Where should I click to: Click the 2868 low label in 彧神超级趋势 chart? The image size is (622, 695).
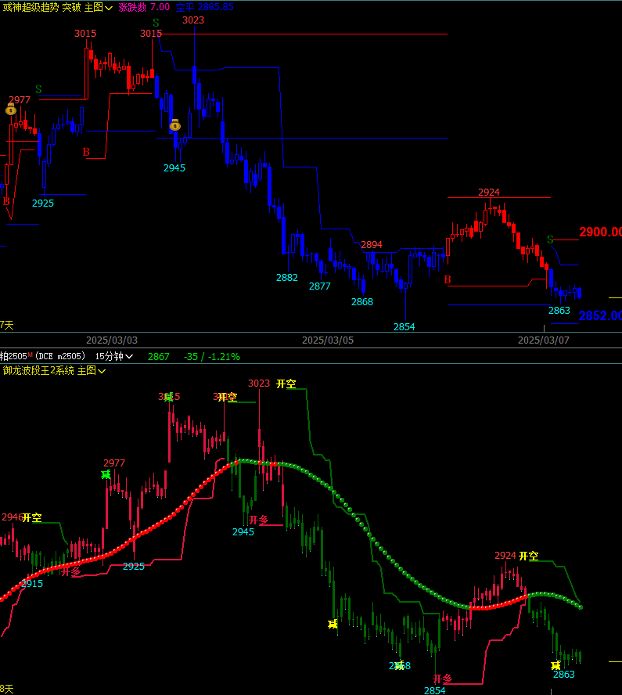point(362,302)
